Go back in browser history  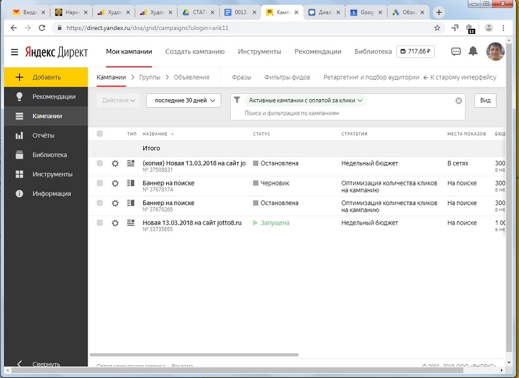tap(14, 28)
